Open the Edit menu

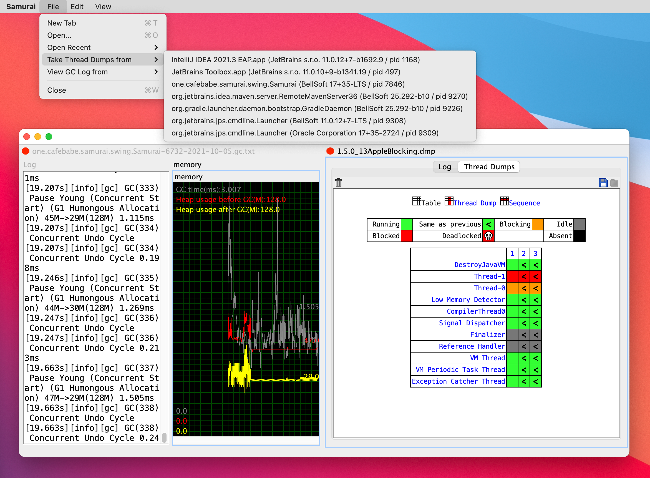pos(77,6)
